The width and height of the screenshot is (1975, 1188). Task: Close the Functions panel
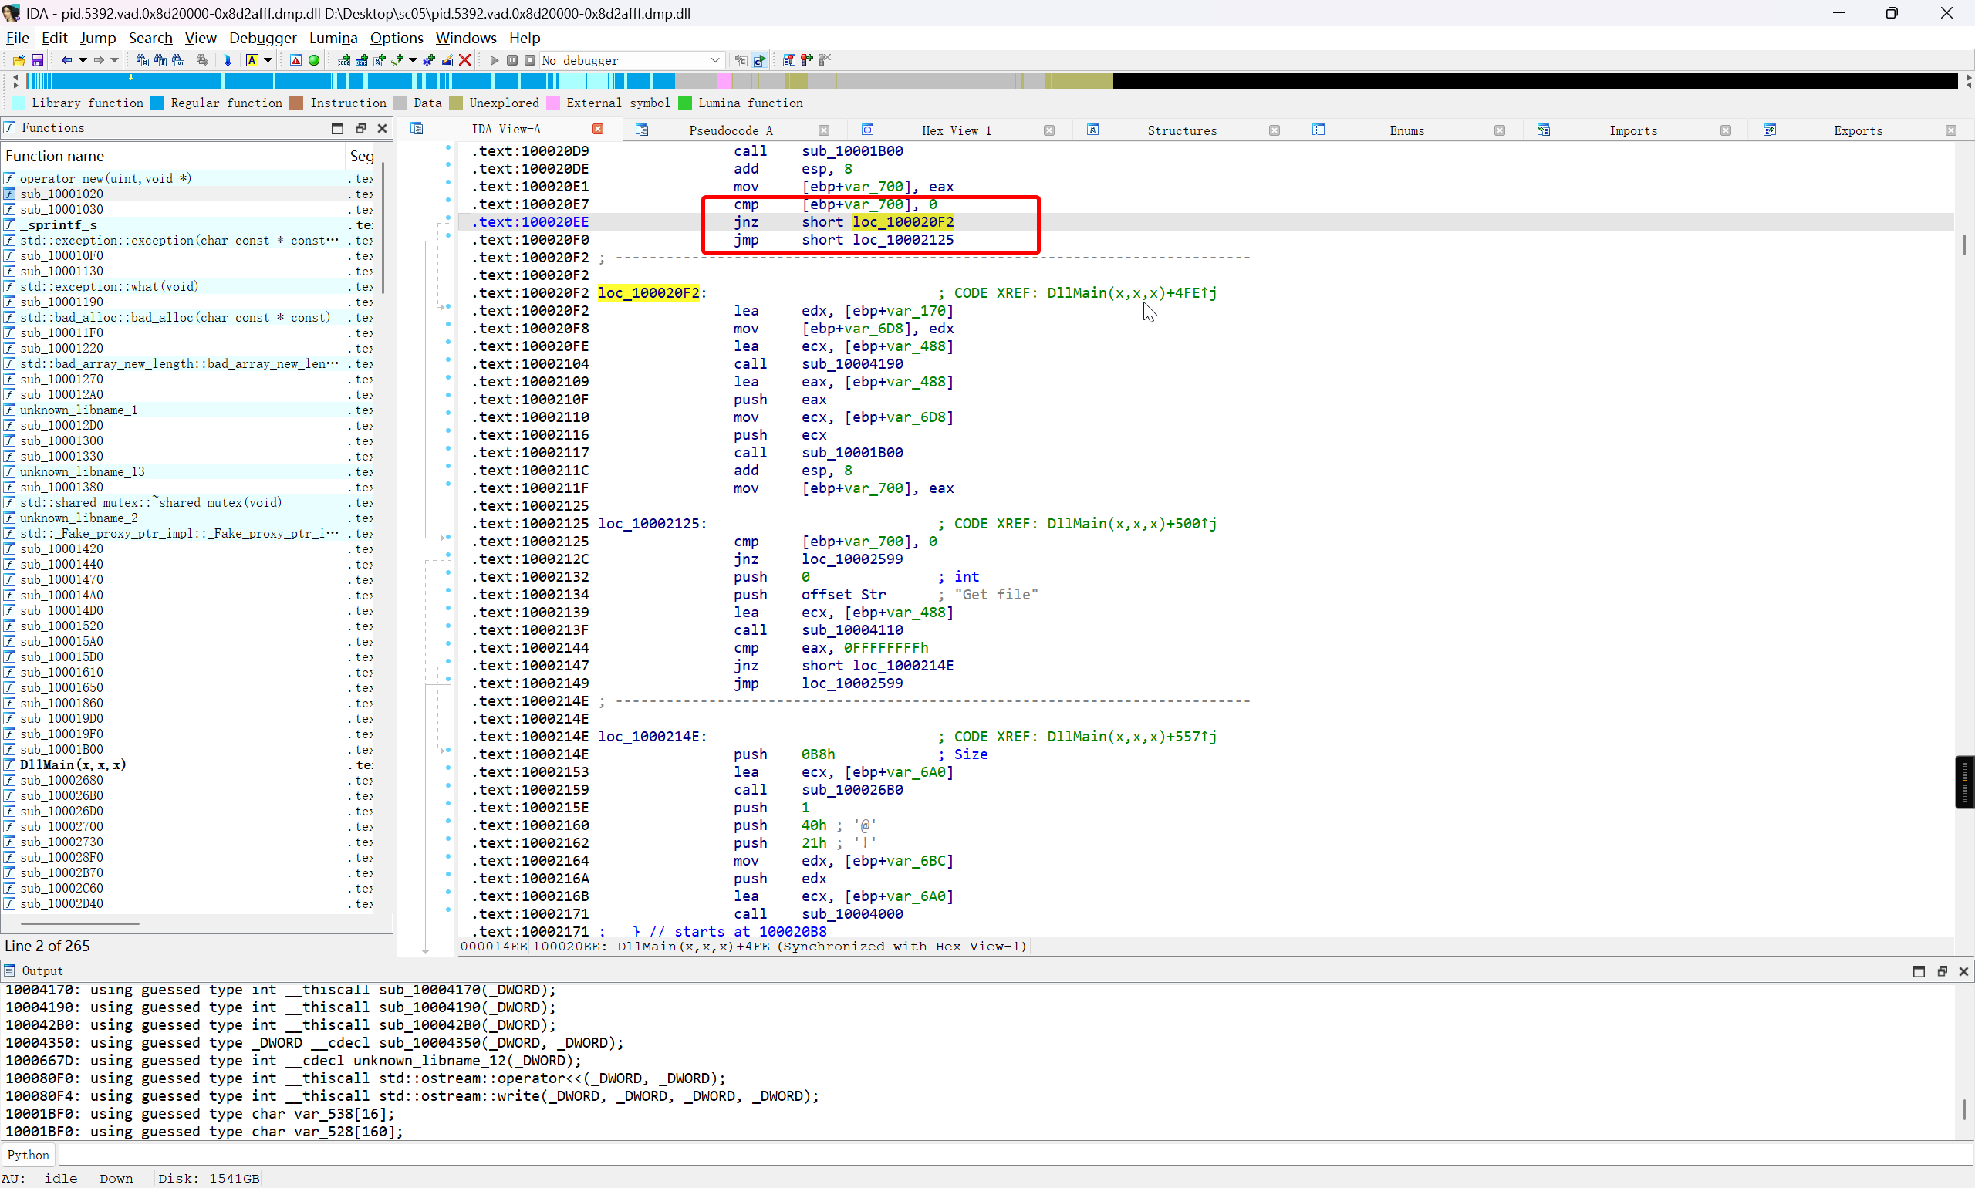click(x=382, y=128)
